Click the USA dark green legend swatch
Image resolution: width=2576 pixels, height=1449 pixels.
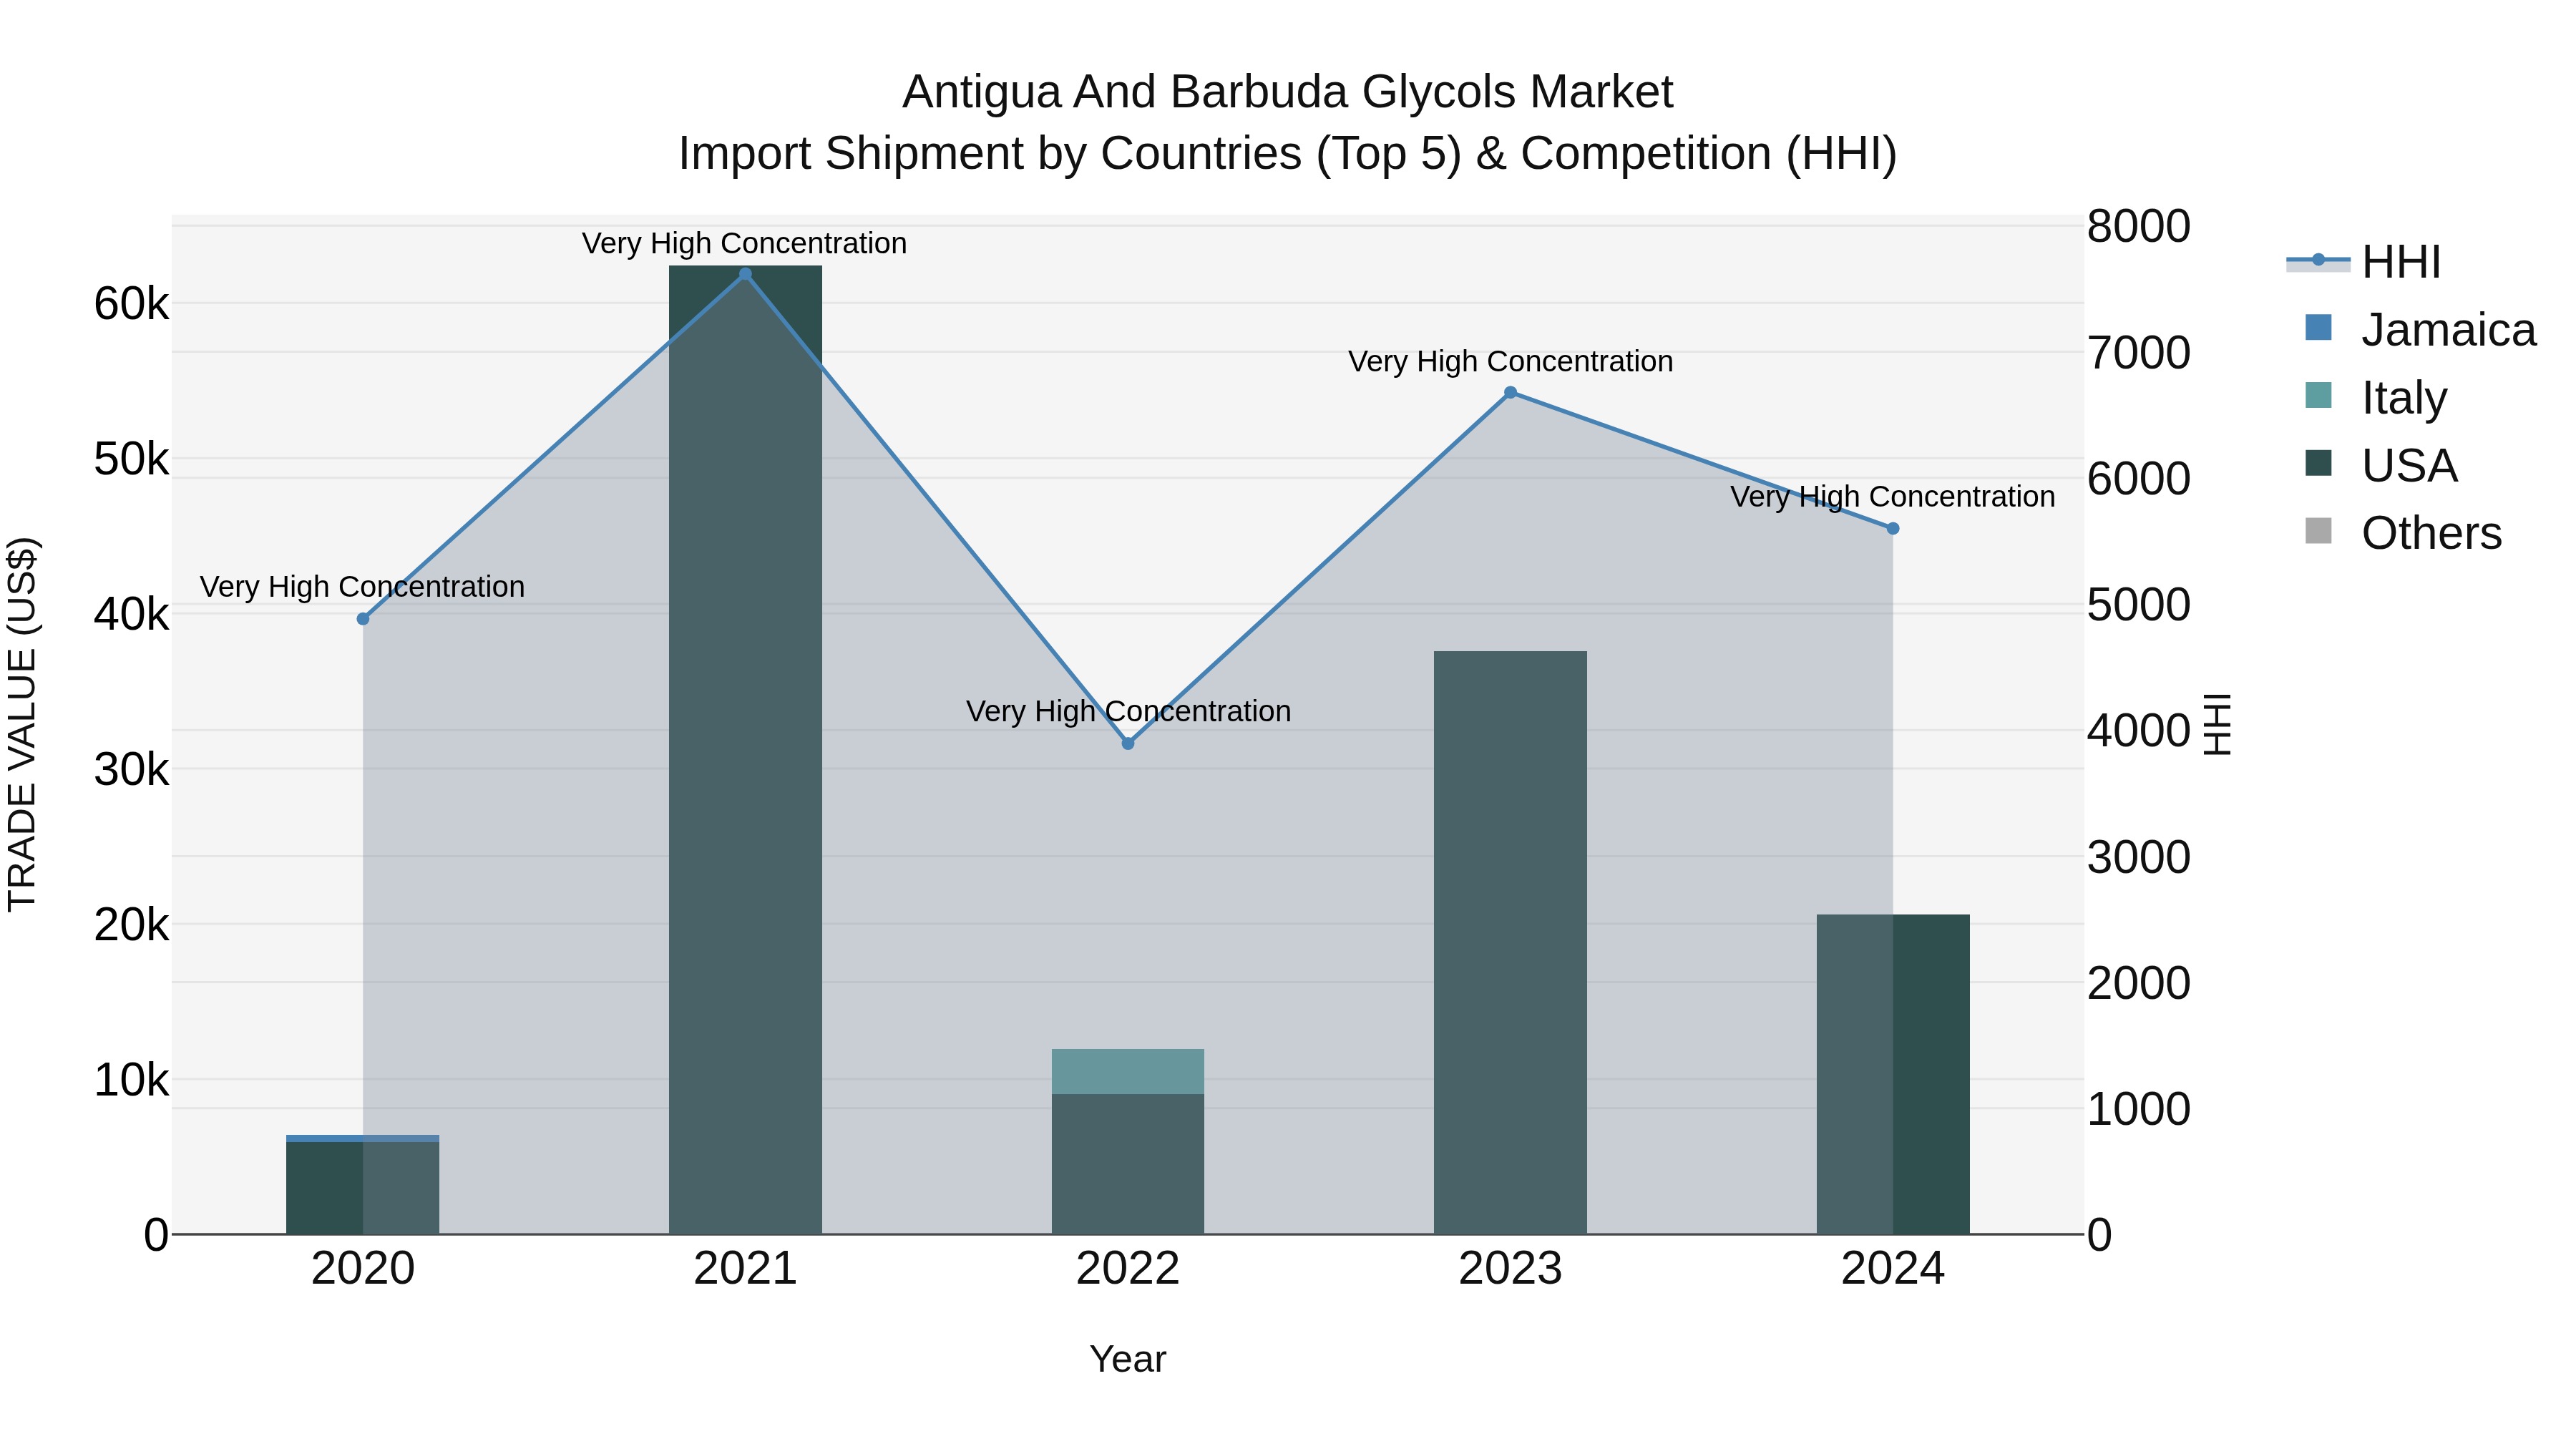coord(2318,463)
